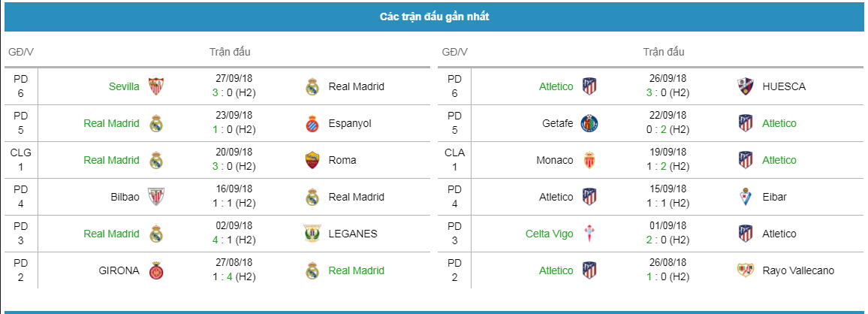This screenshot has width=868, height=314.
Task: Open the Monaco vs Atletico 1 : 2 score
Action: (669, 166)
